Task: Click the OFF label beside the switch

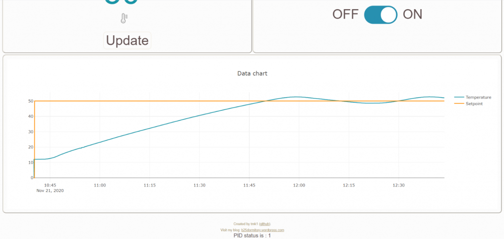Action: (345, 14)
